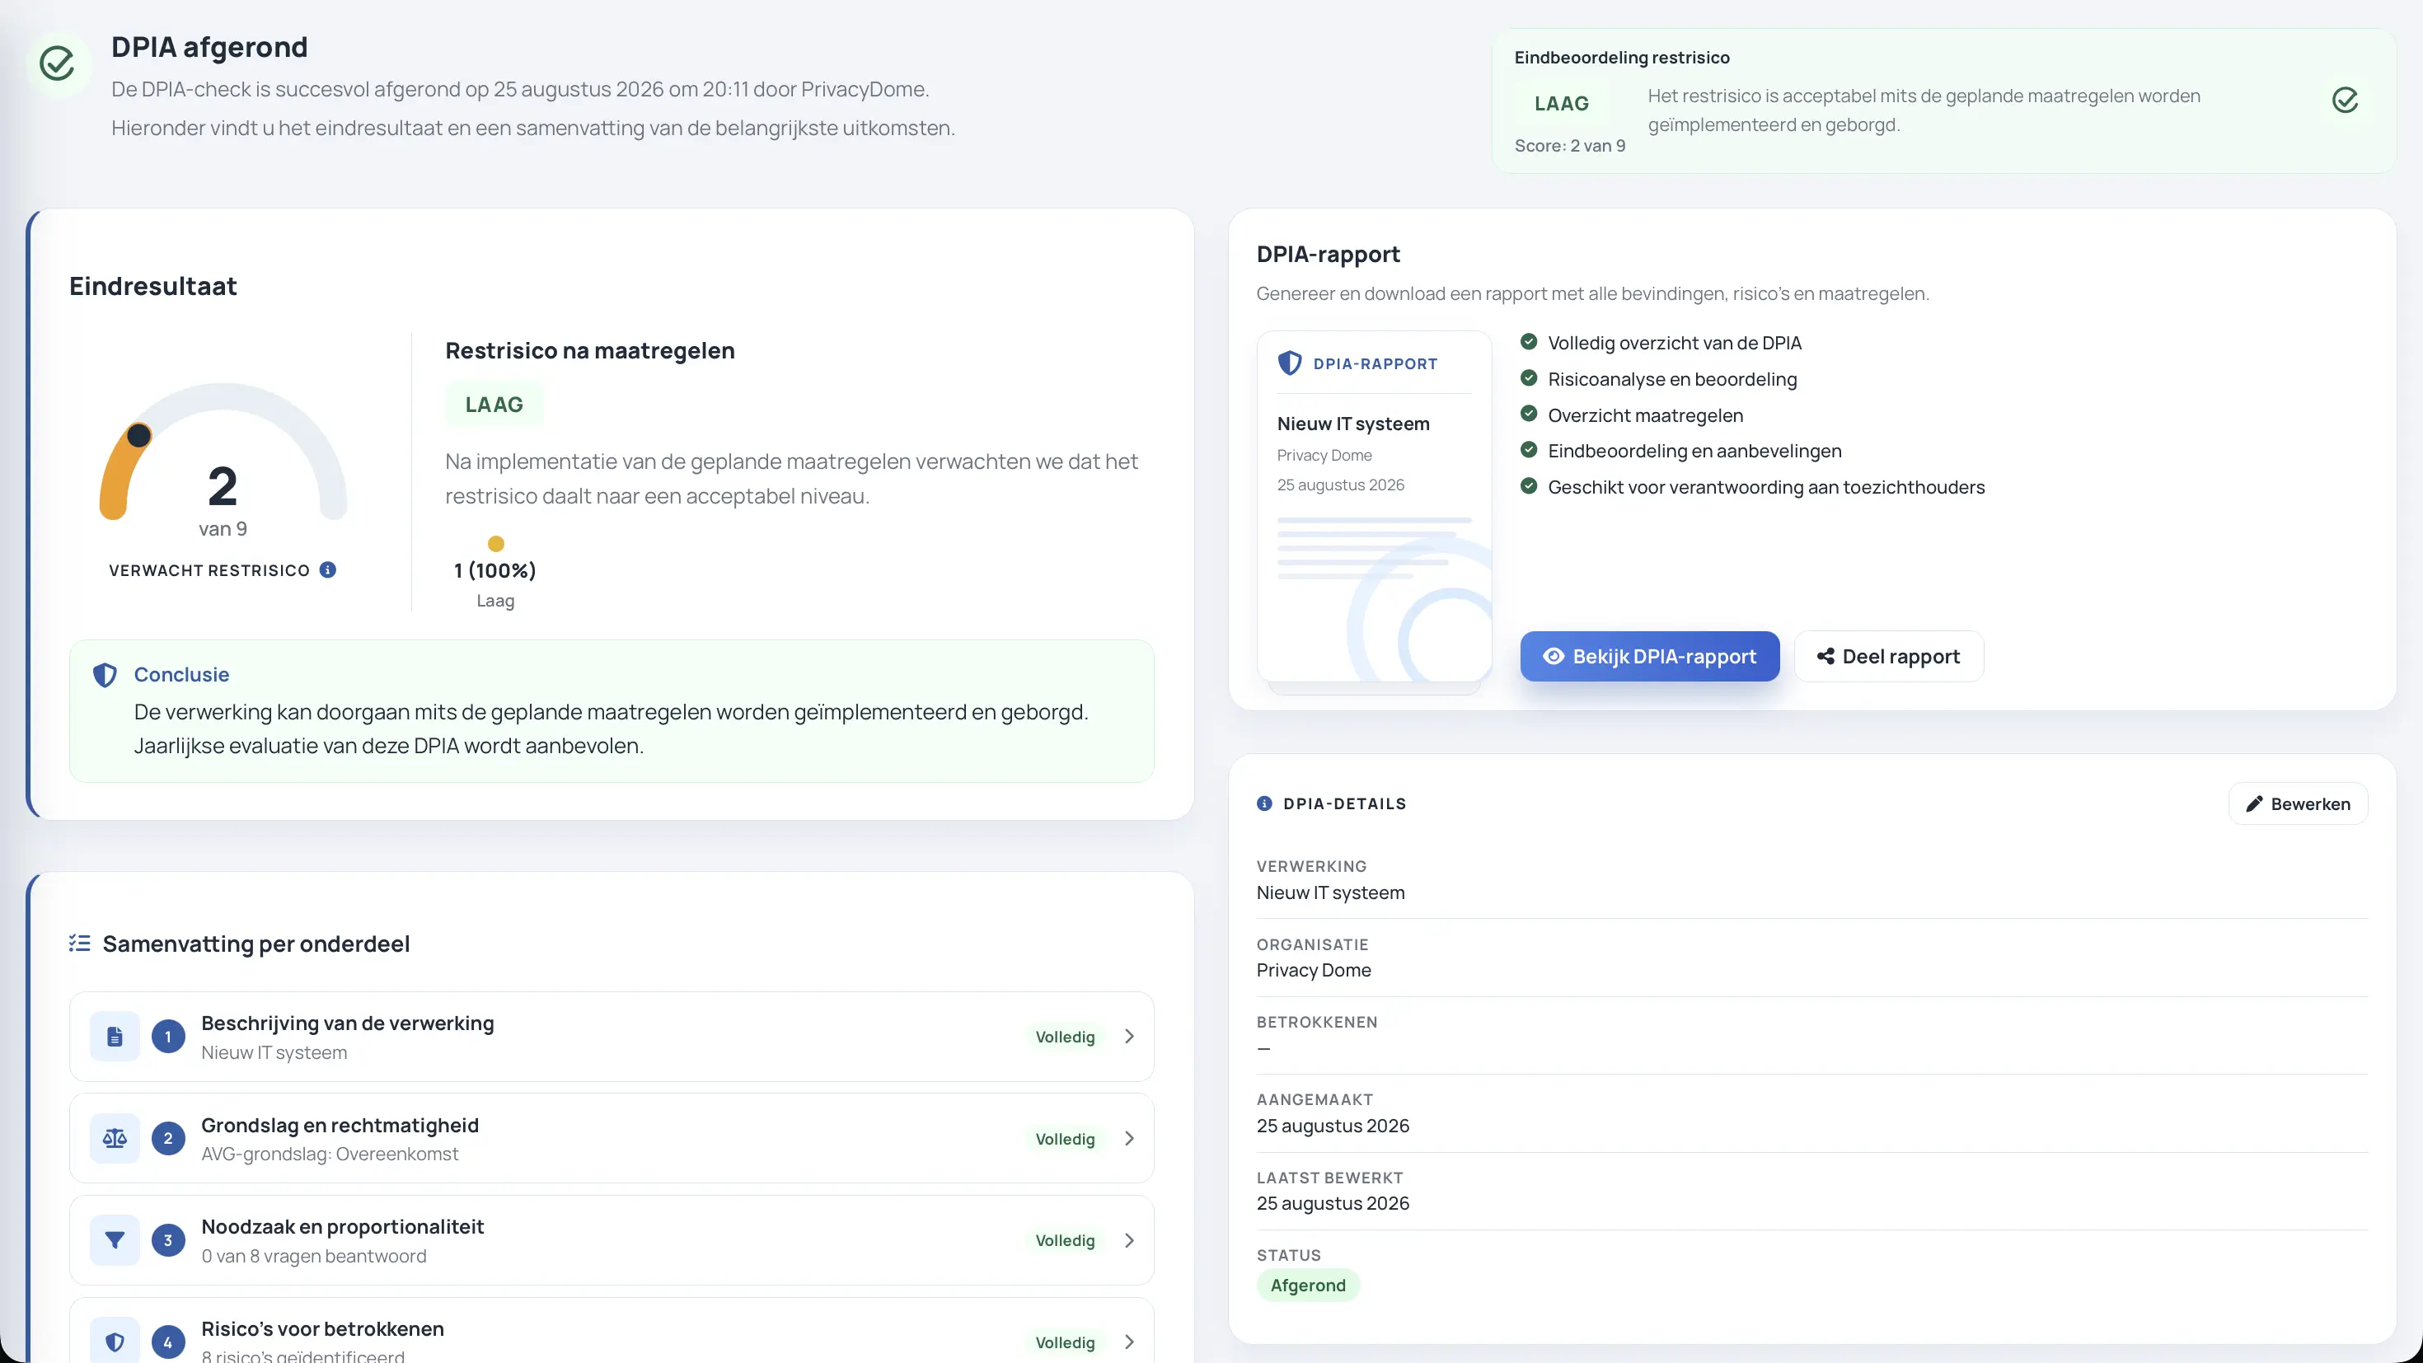
Task: Click the yellow Laag risk dot
Action: point(495,544)
